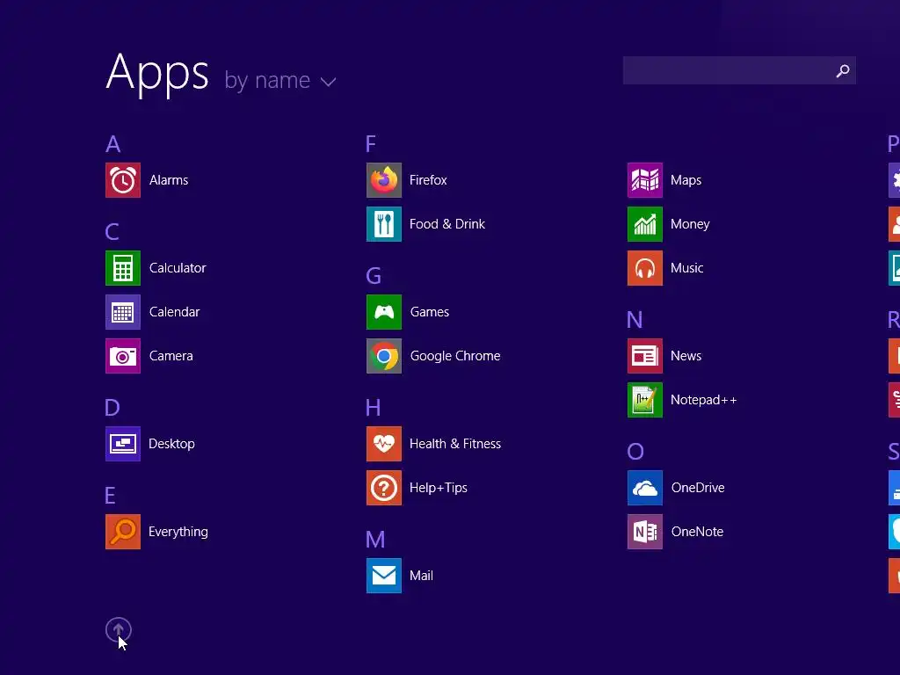Open the Music headphones icon
This screenshot has width=900, height=675.
click(645, 268)
